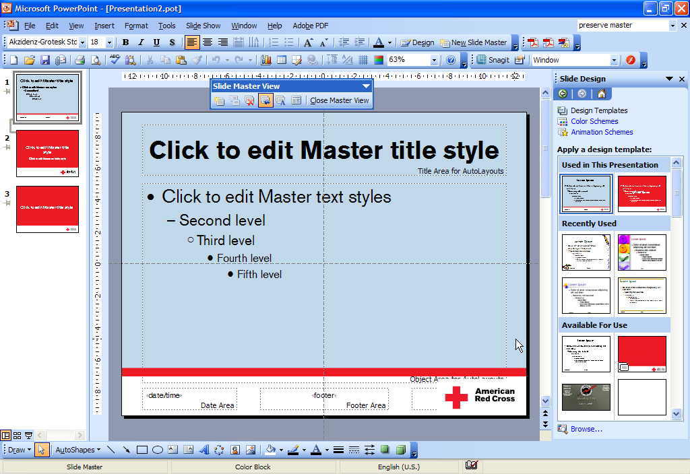Open the Format menu
This screenshot has height=474, width=690.
(x=136, y=26)
